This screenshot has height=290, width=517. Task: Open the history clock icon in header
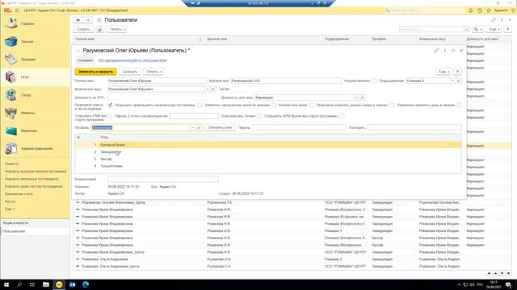click(x=480, y=10)
